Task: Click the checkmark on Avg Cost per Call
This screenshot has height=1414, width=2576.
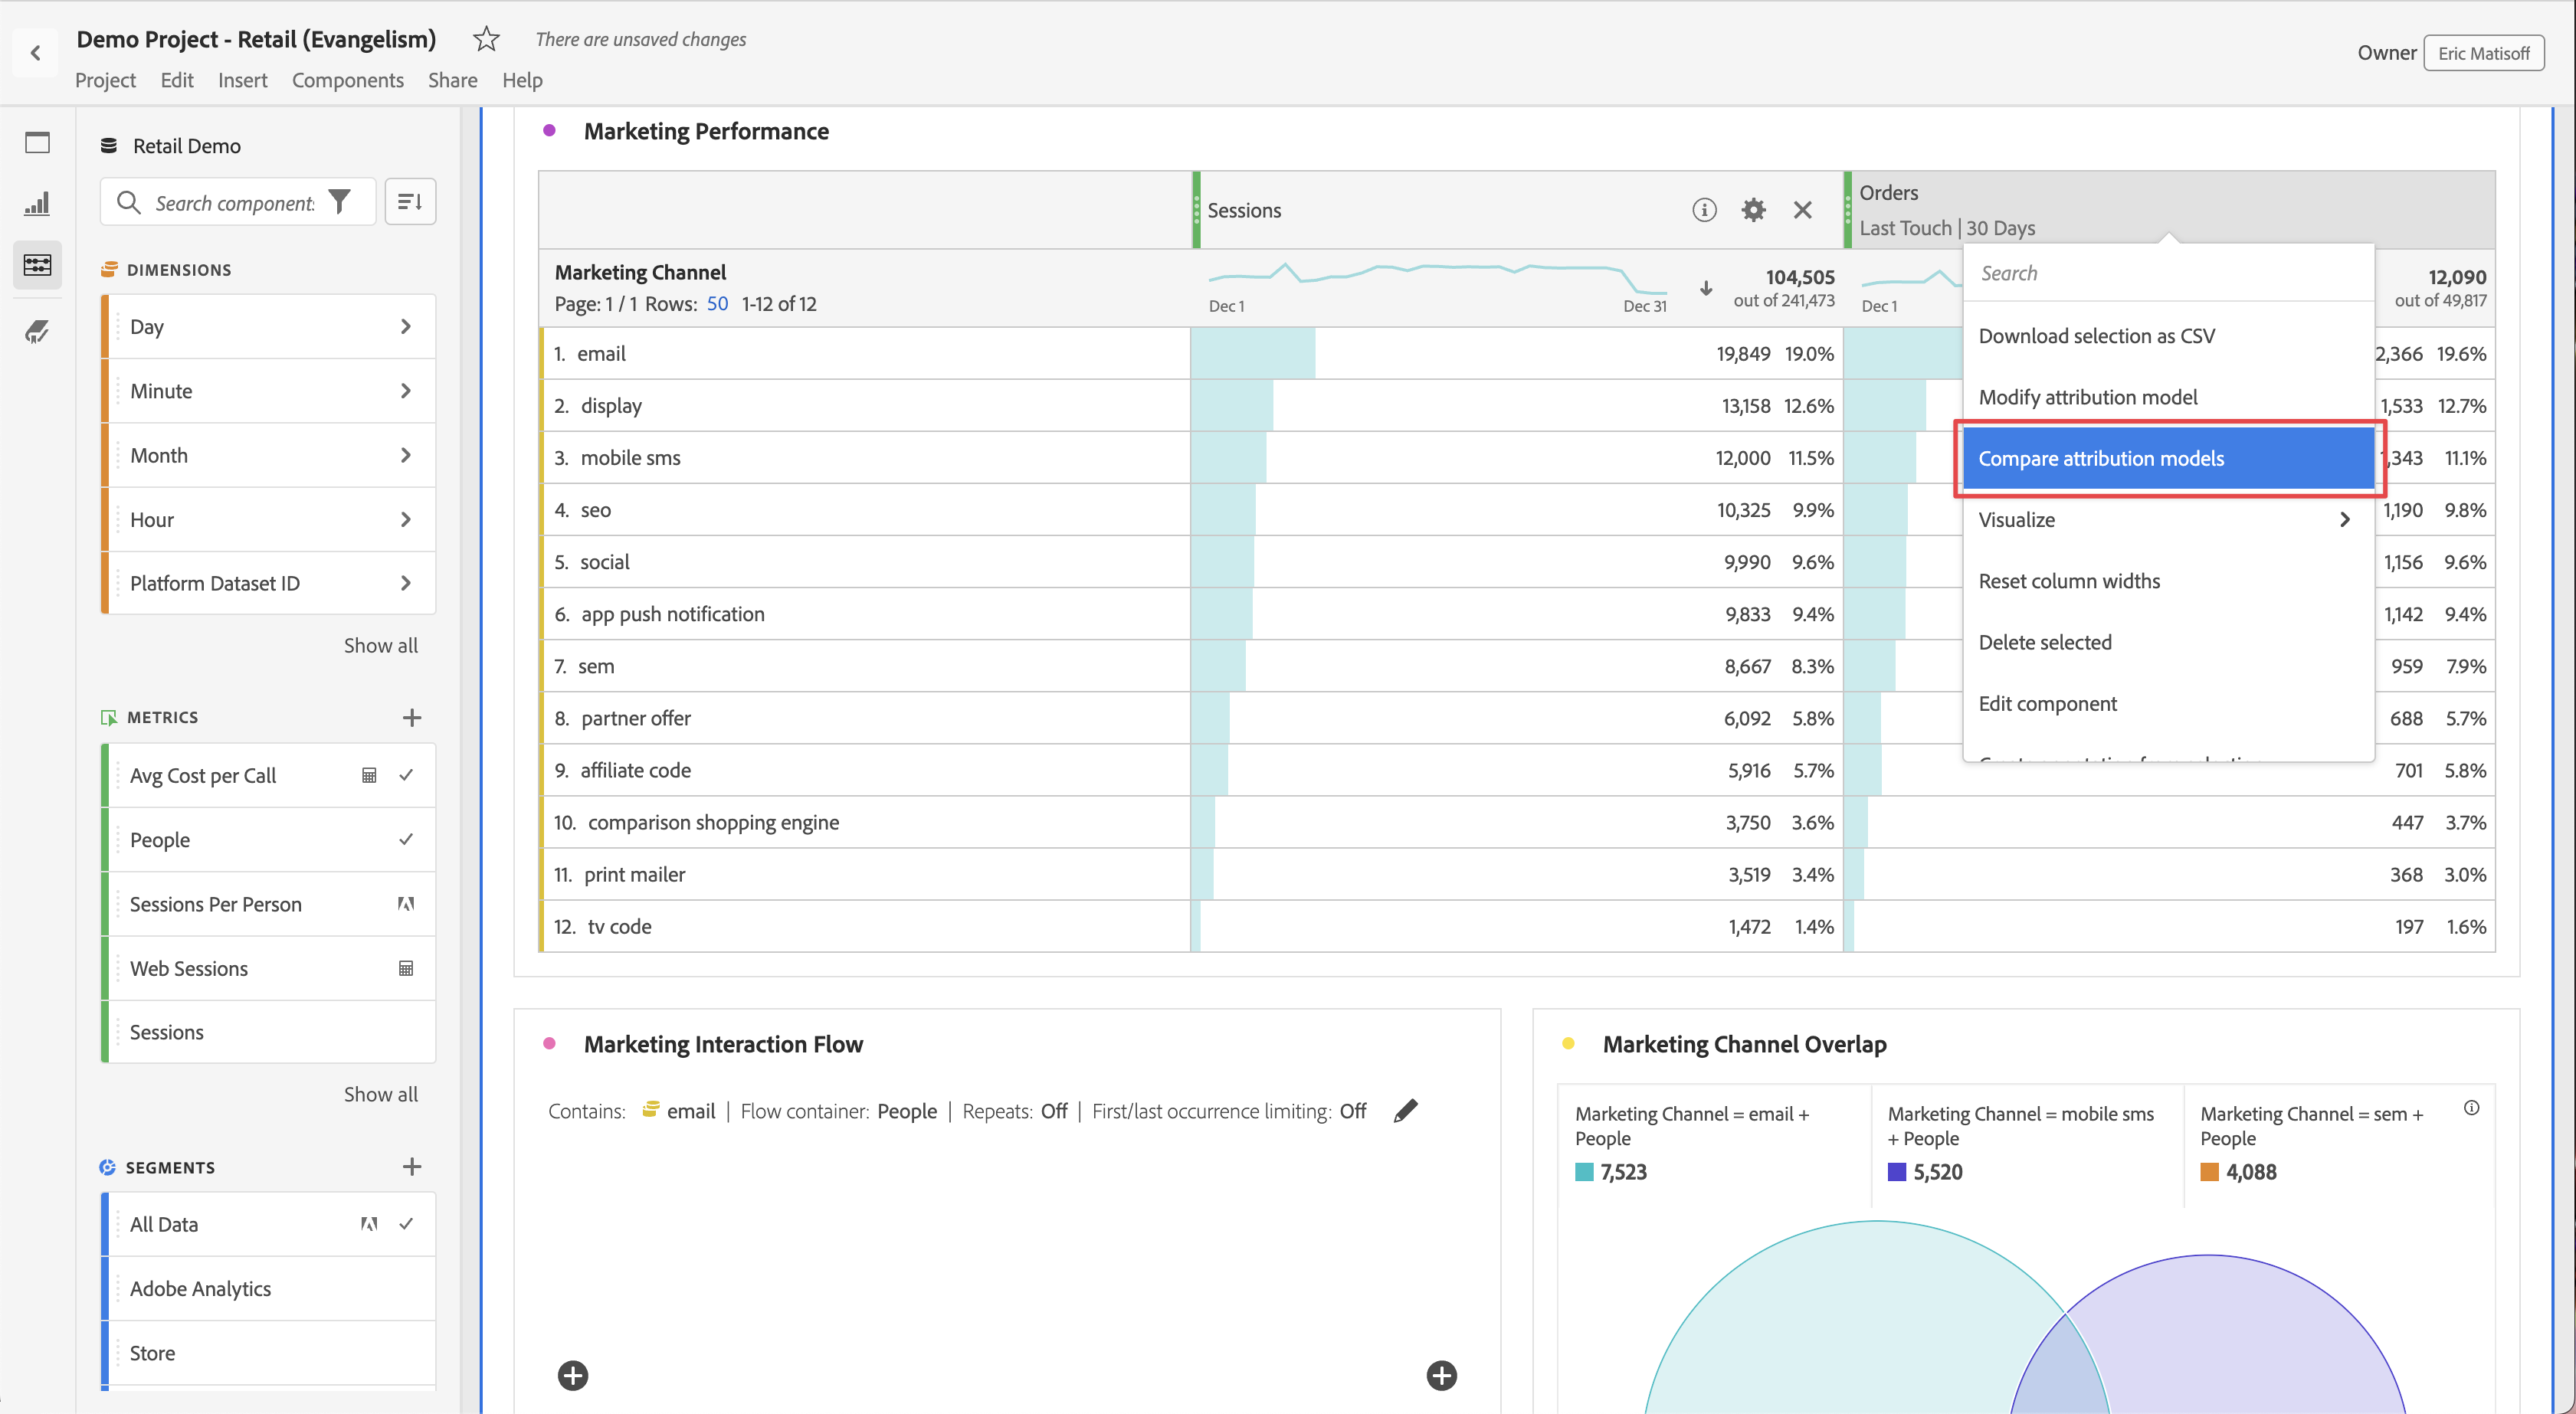Action: pos(406,775)
